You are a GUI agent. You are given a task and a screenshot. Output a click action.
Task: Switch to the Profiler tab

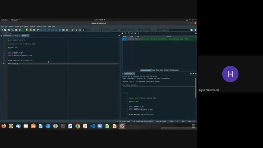click(166, 70)
